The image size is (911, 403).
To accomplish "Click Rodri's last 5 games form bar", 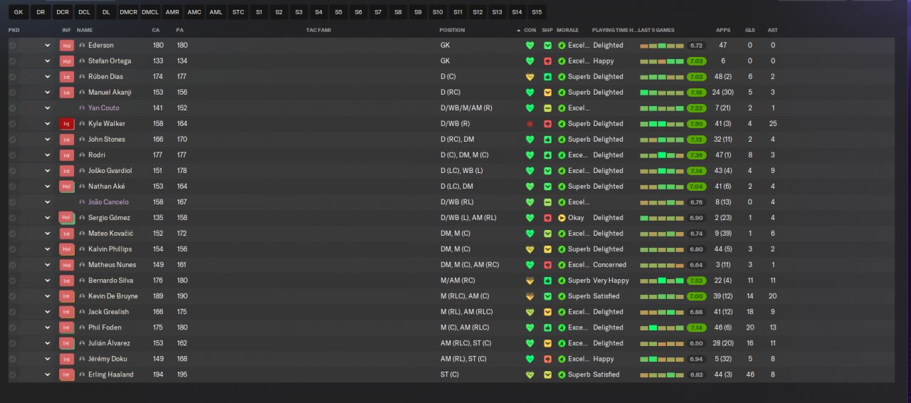I will click(x=662, y=155).
